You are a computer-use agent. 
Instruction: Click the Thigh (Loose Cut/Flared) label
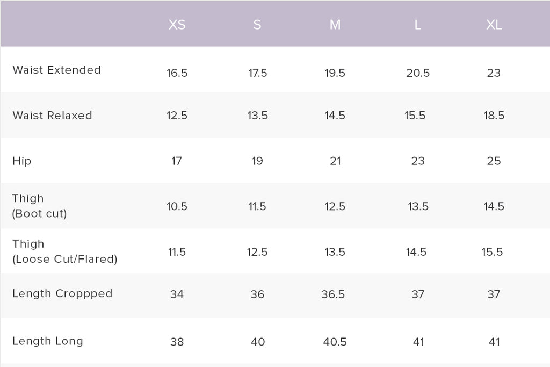[x=64, y=251]
